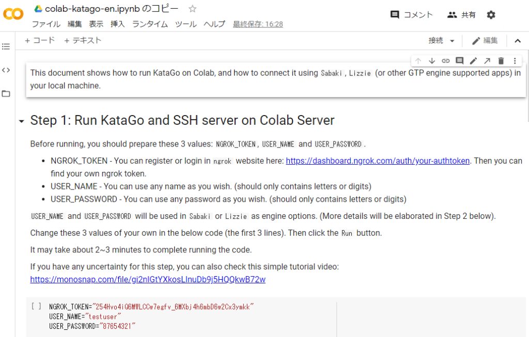Click the NGROK_TOKEN line in code cell
This screenshot has width=529, height=337.
[151, 307]
